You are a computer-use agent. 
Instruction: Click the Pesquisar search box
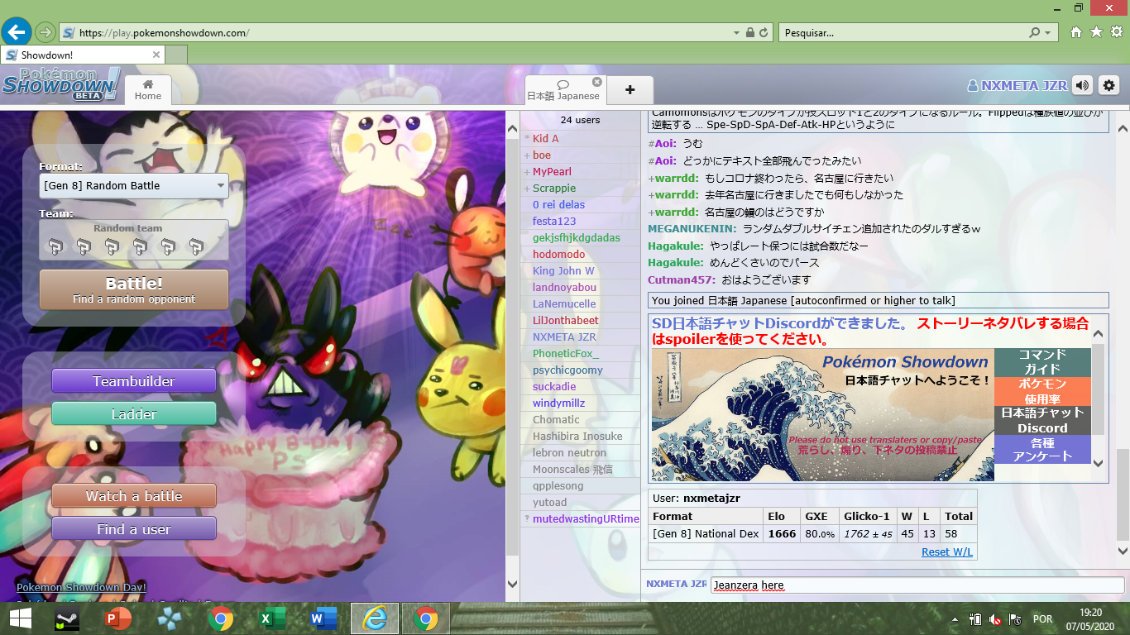(902, 32)
